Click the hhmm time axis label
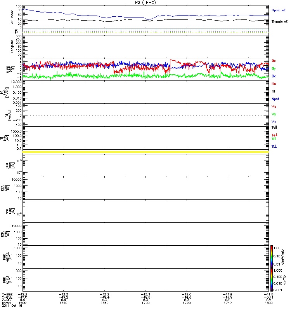 [7, 303]
